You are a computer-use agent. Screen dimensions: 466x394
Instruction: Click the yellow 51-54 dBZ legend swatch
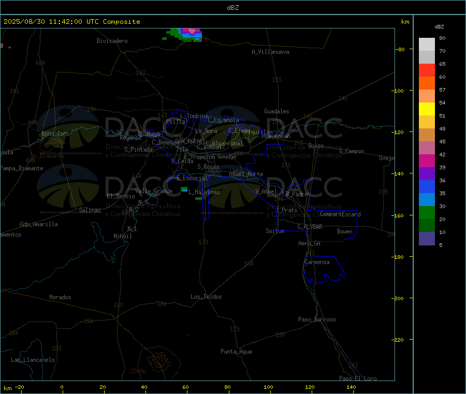[427, 109]
